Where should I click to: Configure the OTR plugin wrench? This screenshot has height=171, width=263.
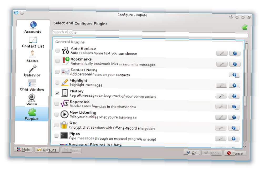(x=221, y=128)
